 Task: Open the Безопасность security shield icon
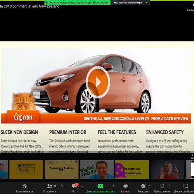point(24,186)
